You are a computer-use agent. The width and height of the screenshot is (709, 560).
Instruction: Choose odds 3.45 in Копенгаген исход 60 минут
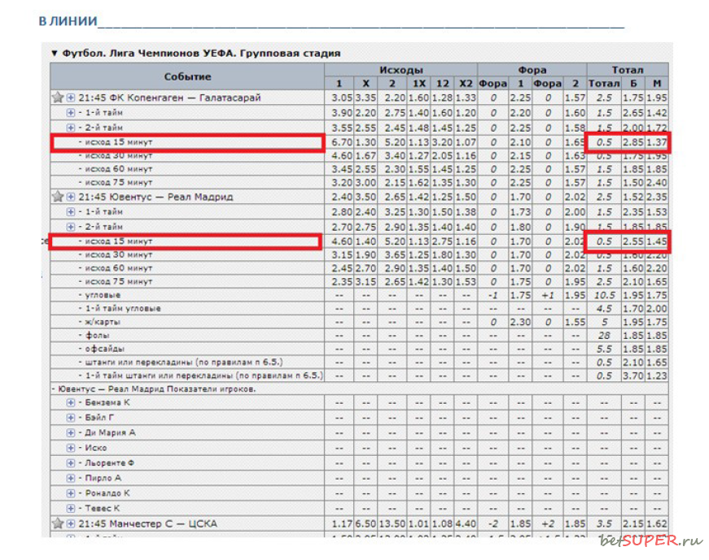pyautogui.click(x=342, y=169)
